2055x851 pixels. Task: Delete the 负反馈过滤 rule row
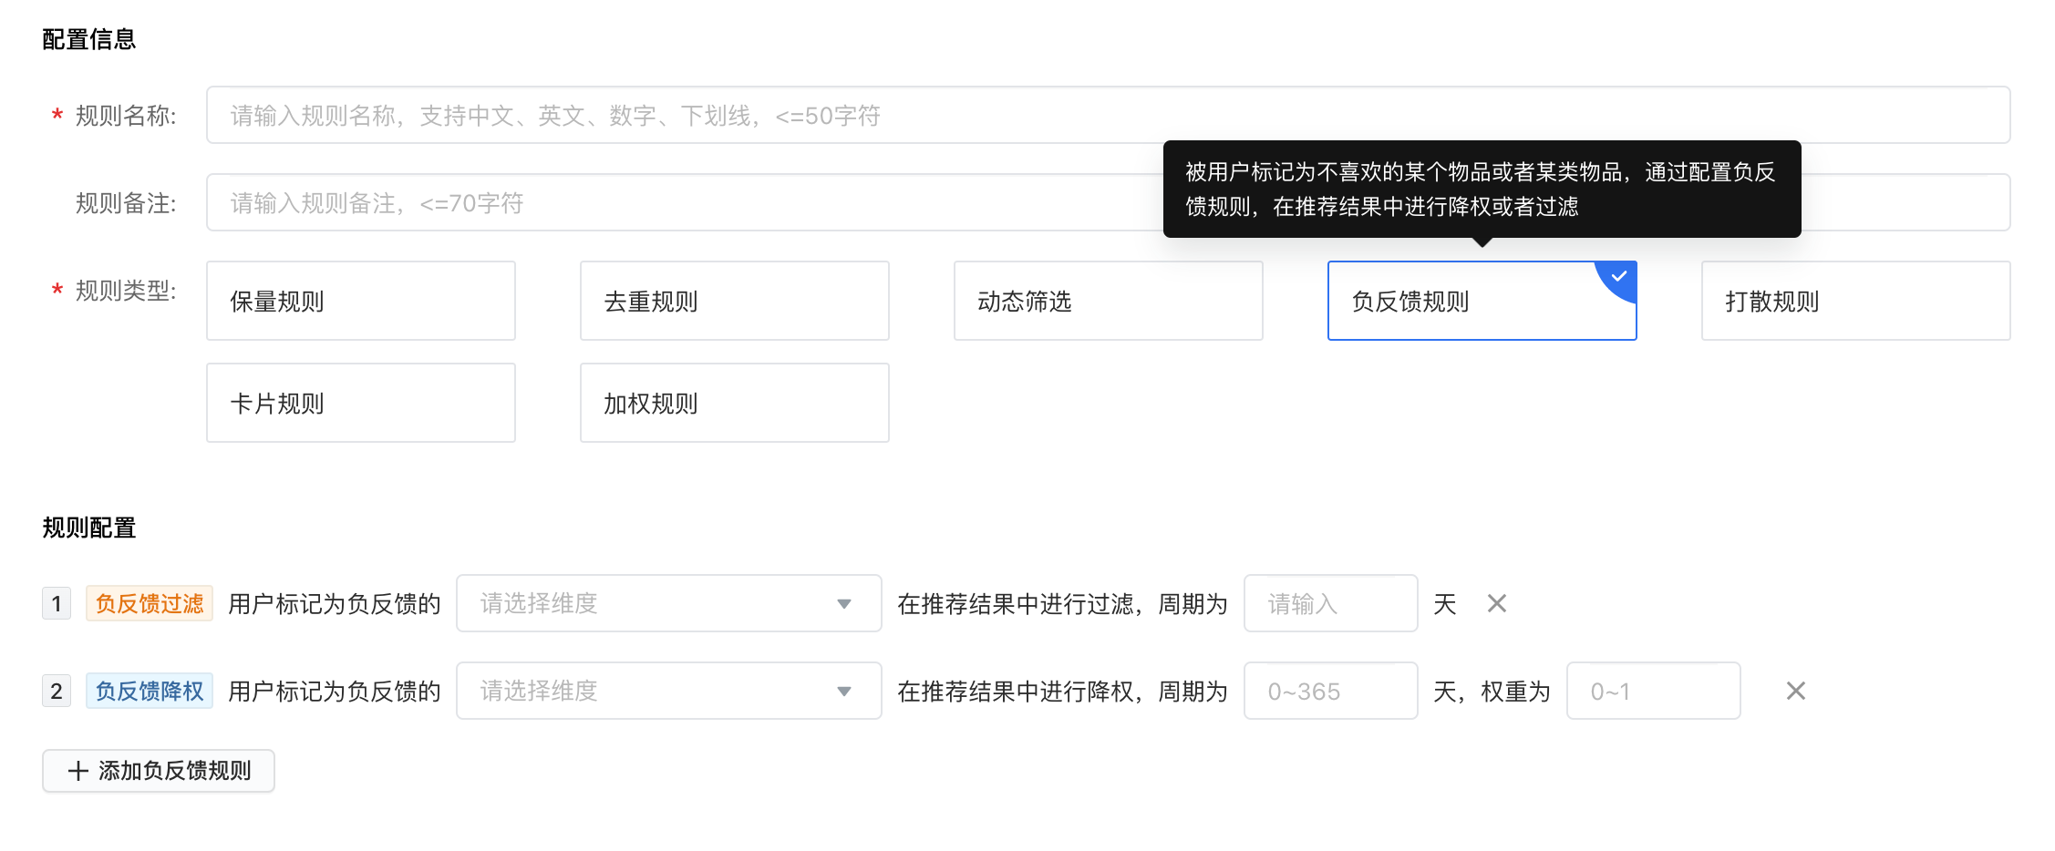point(1496,603)
